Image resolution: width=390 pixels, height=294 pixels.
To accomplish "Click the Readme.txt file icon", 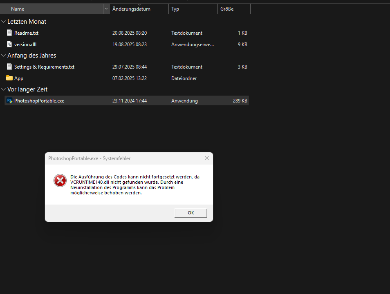I will pyautogui.click(x=9, y=33).
